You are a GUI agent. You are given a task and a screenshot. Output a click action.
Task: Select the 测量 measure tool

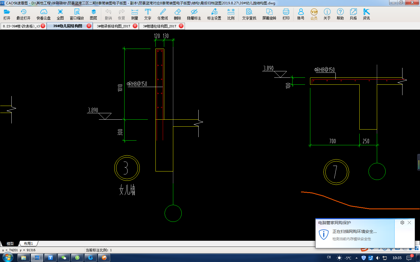point(134,14)
